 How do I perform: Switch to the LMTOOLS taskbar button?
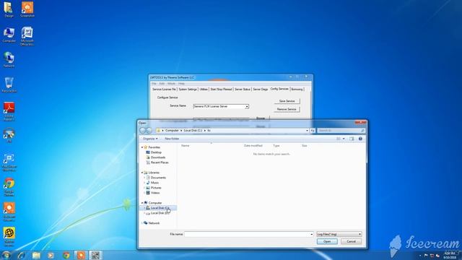coord(95,255)
